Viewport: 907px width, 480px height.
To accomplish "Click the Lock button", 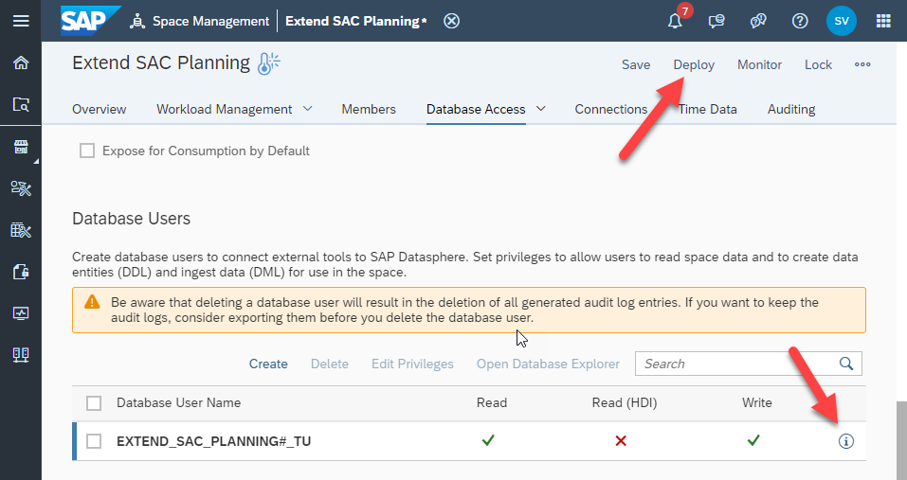I will point(818,64).
